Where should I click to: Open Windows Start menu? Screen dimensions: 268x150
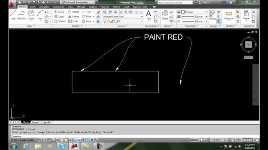coord(14,146)
